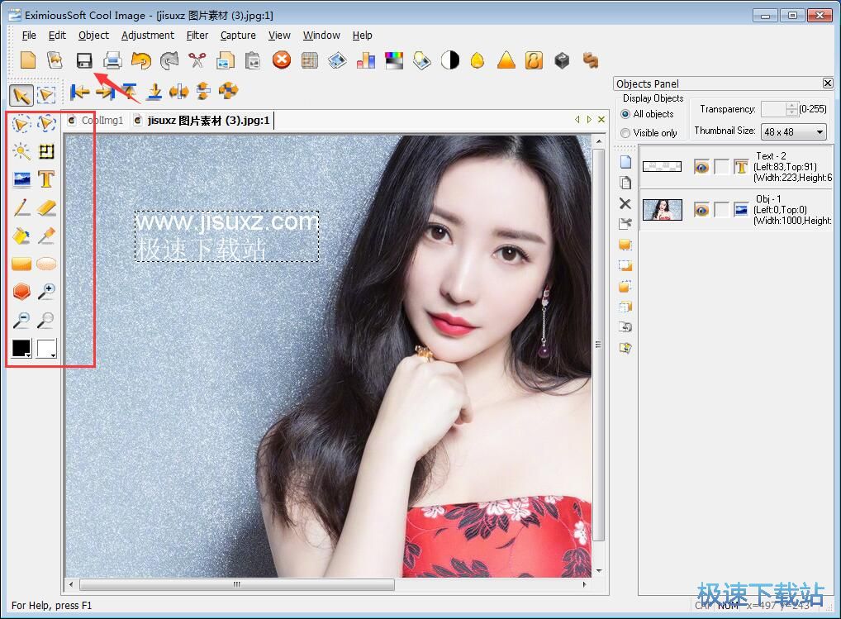Viewport: 841px width, 619px height.
Task: Tick the checkbox next to Obj - 1
Action: click(721, 210)
